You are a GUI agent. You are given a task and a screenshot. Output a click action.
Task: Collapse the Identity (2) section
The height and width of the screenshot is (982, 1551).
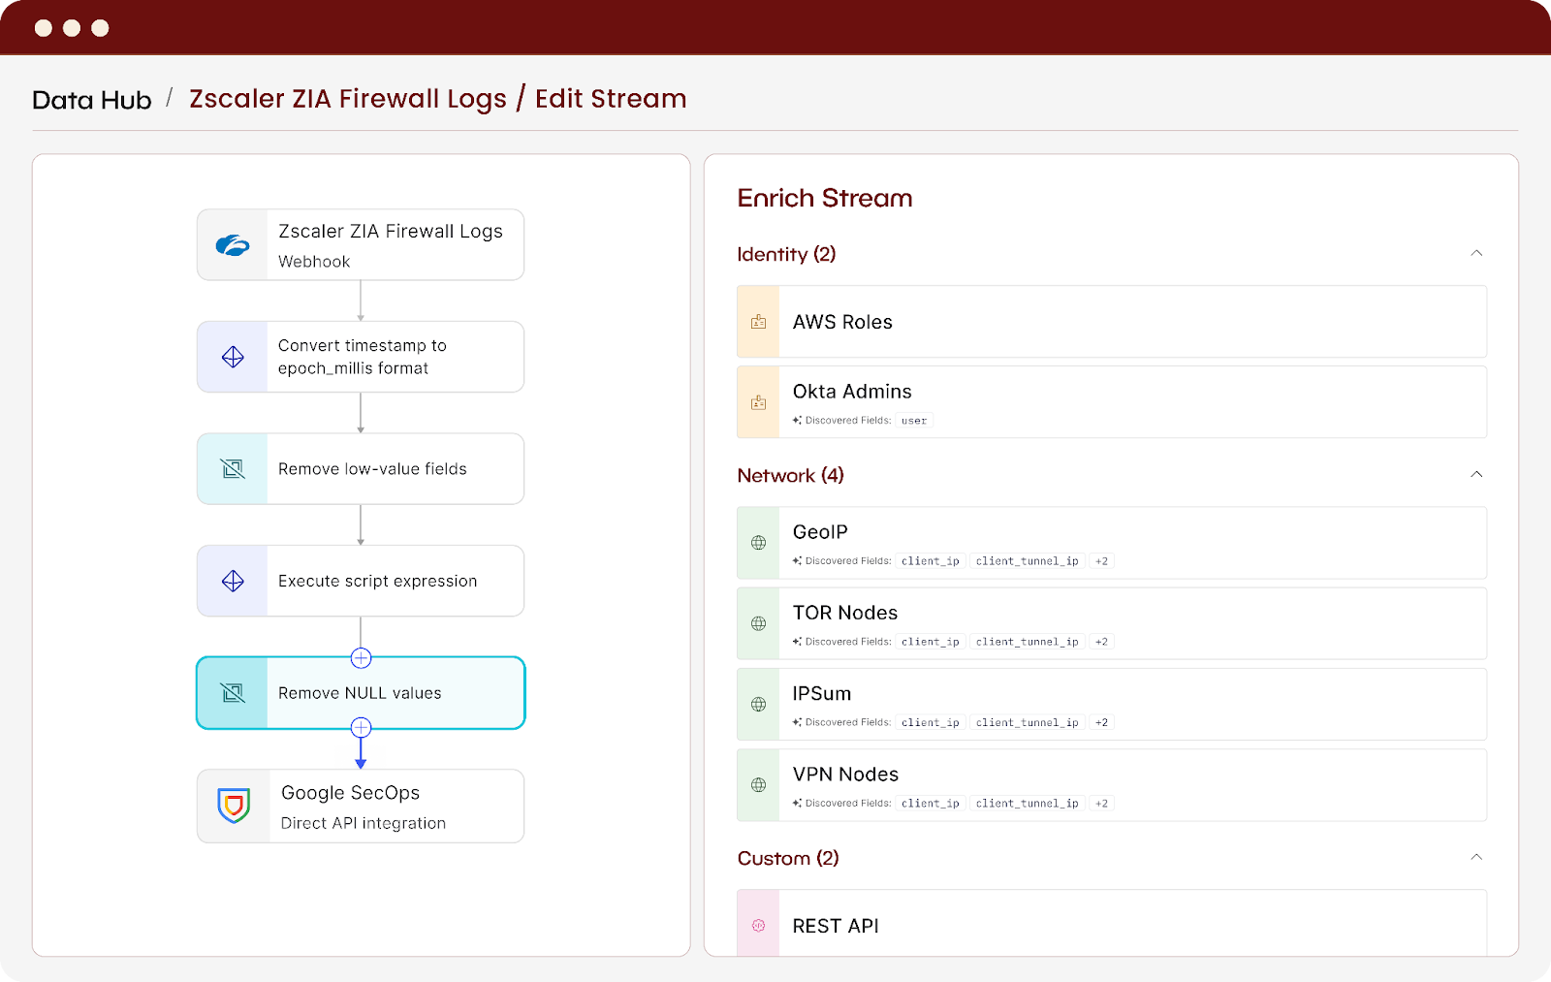1476,253
